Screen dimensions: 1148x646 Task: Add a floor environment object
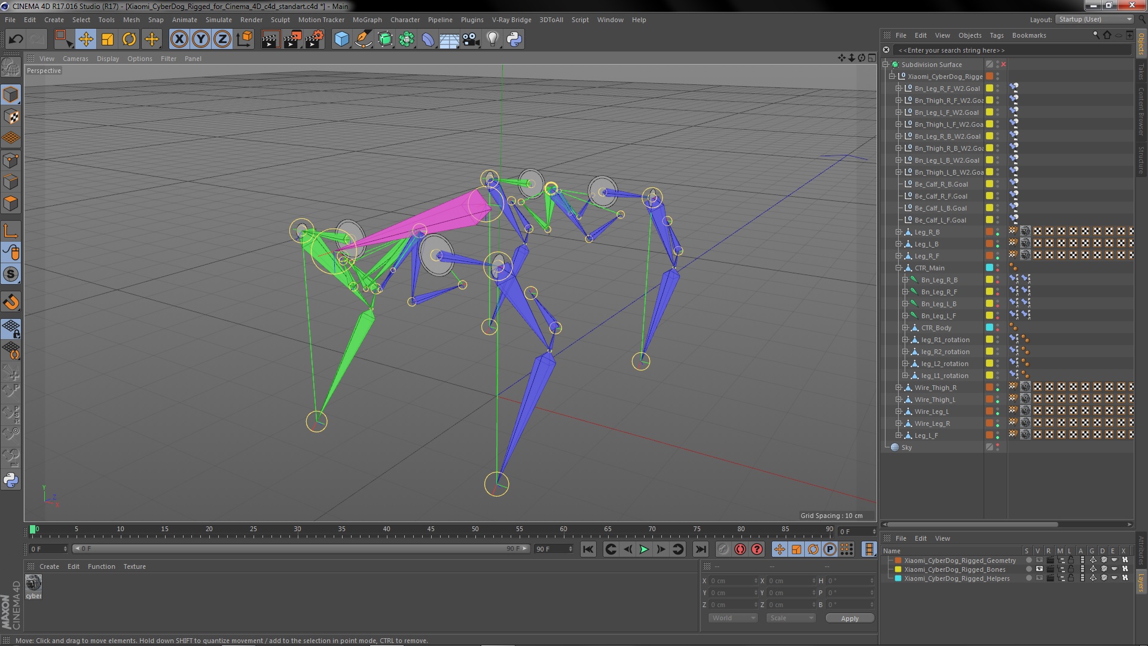pos(449,39)
